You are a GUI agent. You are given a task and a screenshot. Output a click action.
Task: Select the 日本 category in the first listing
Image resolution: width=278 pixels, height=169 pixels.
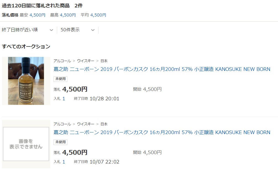point(104,61)
